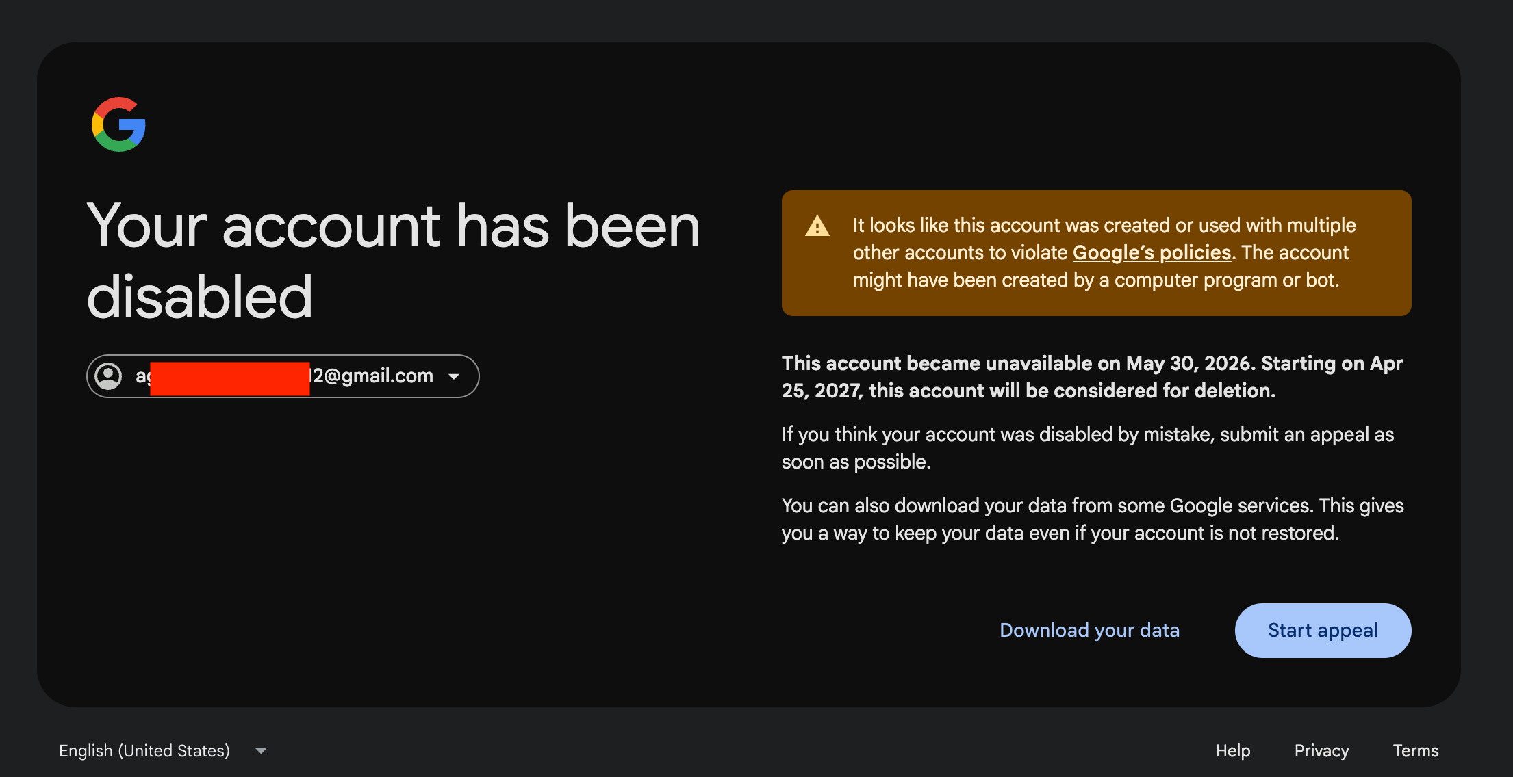The width and height of the screenshot is (1513, 777).
Task: Open the Privacy link in footer
Action: pyautogui.click(x=1321, y=750)
